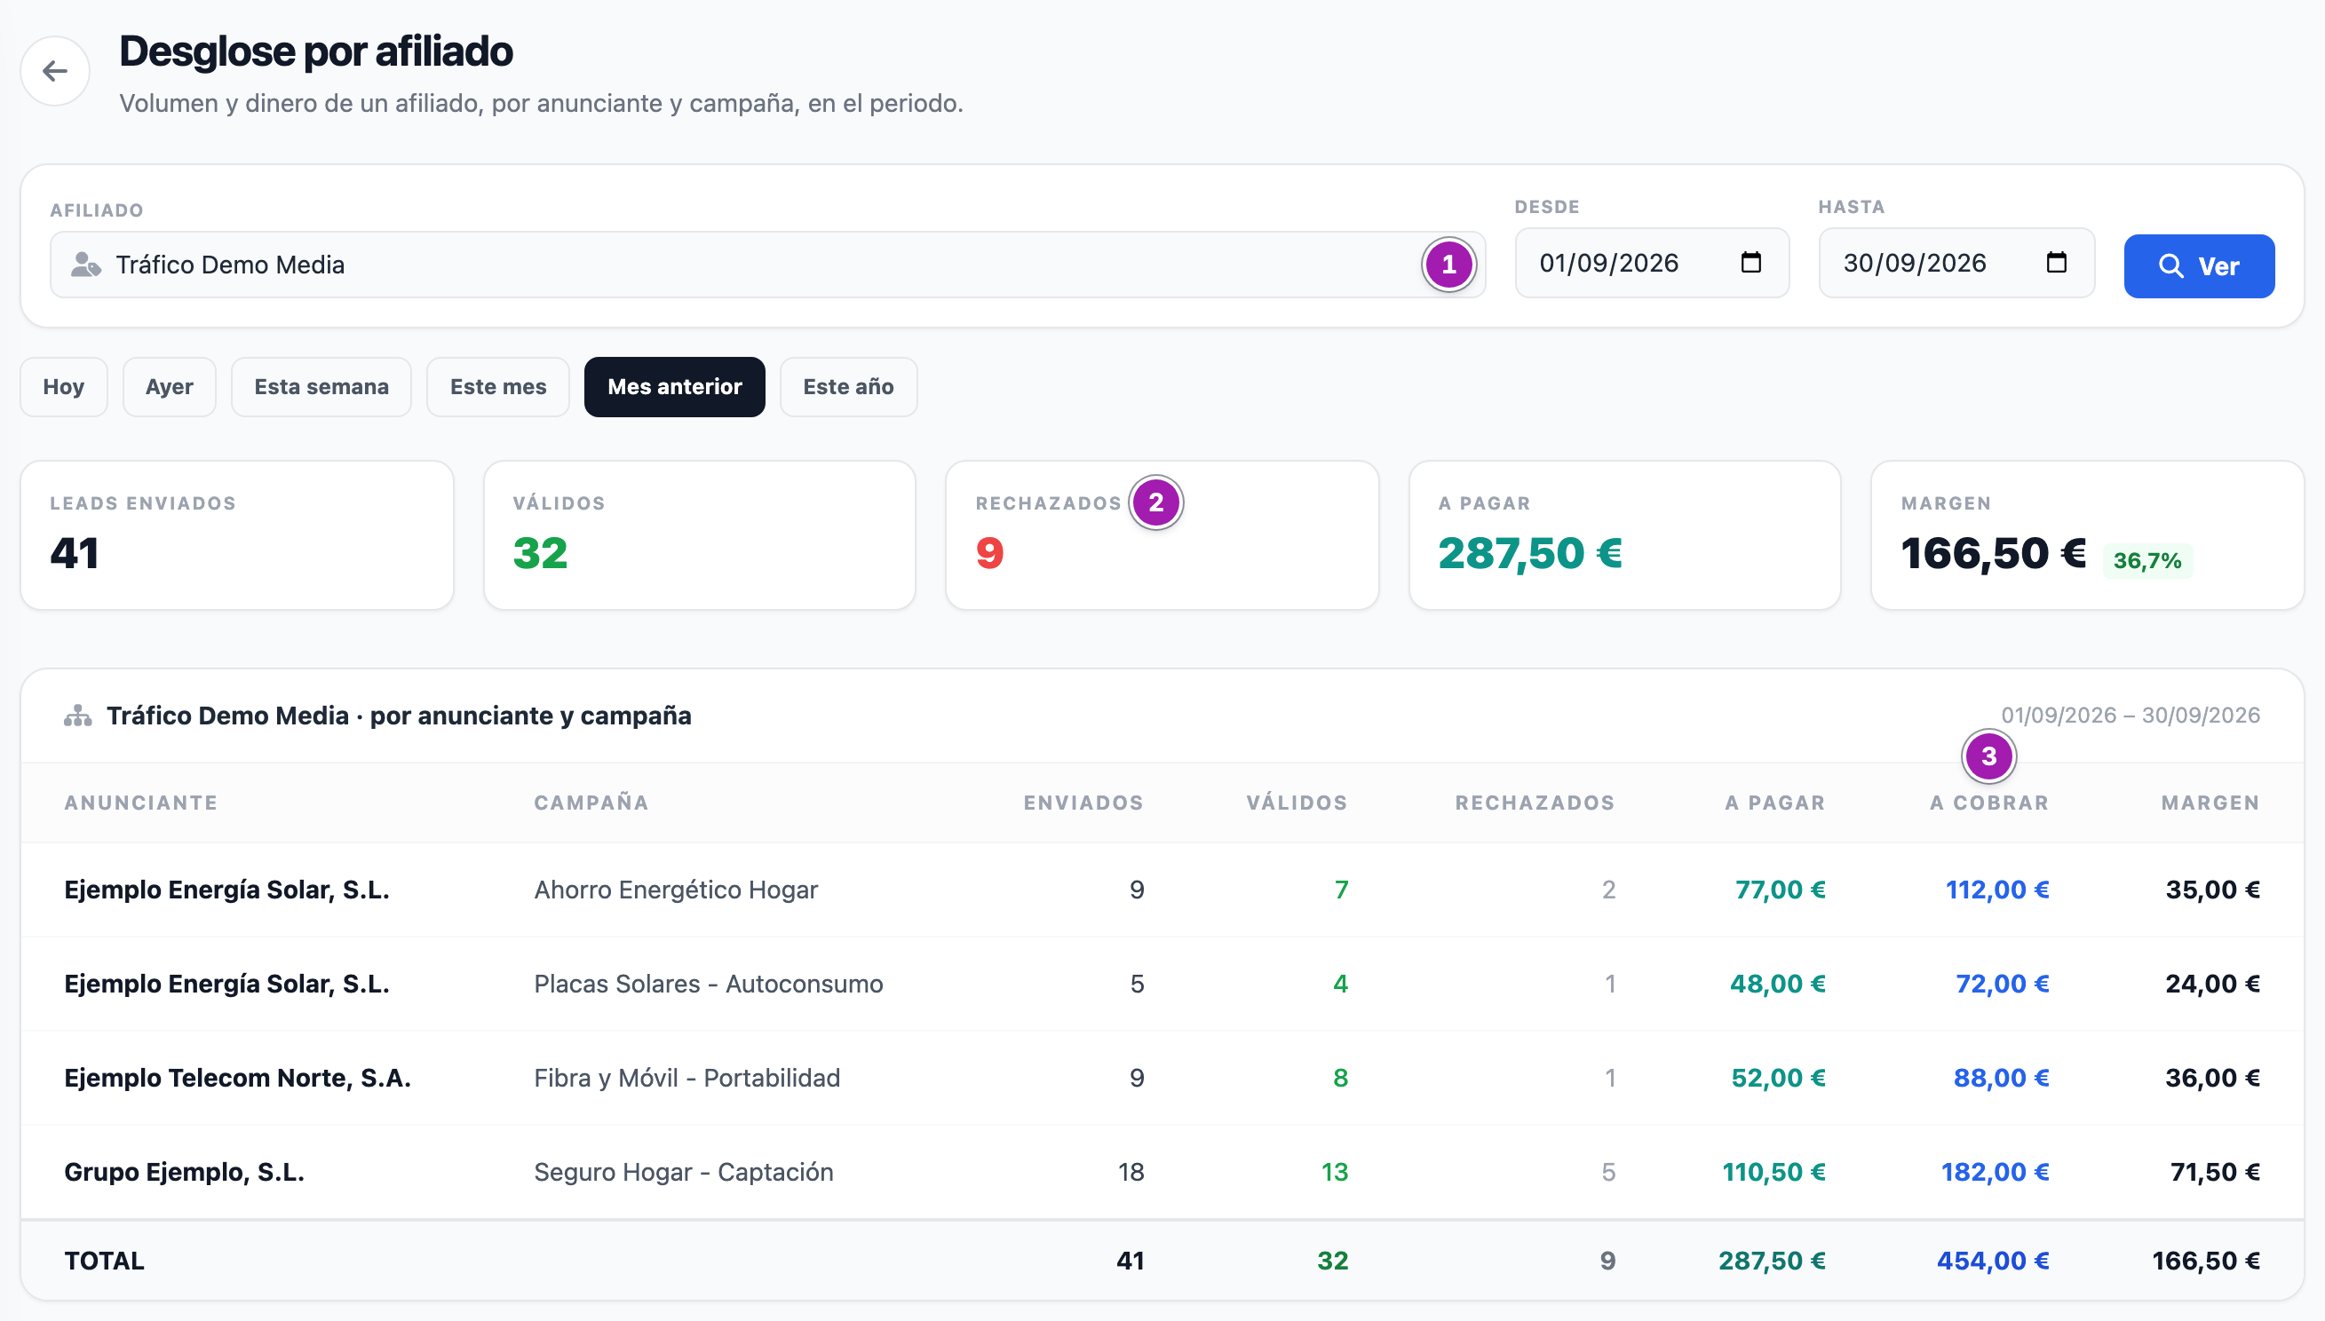Select the Hoy period filter

[x=65, y=387]
